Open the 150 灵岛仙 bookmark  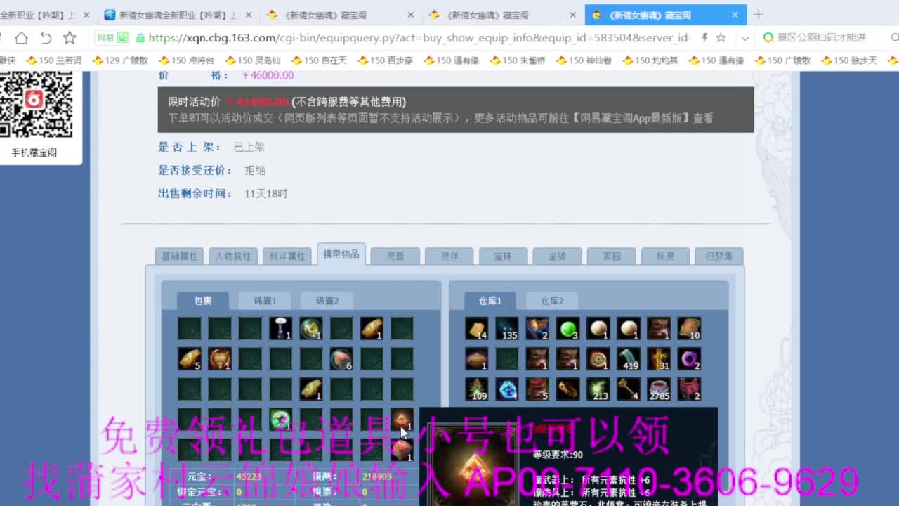pos(258,60)
